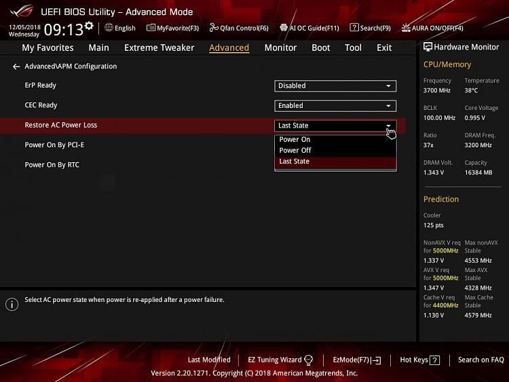Viewport: 509px width, 382px height.
Task: Click the 3200 MHz DRAM Freq value
Action: pos(478,145)
